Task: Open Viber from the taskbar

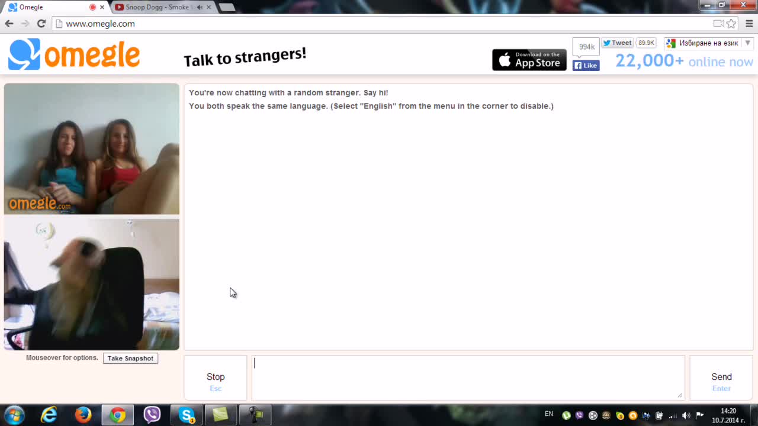Action: pyautogui.click(x=152, y=415)
